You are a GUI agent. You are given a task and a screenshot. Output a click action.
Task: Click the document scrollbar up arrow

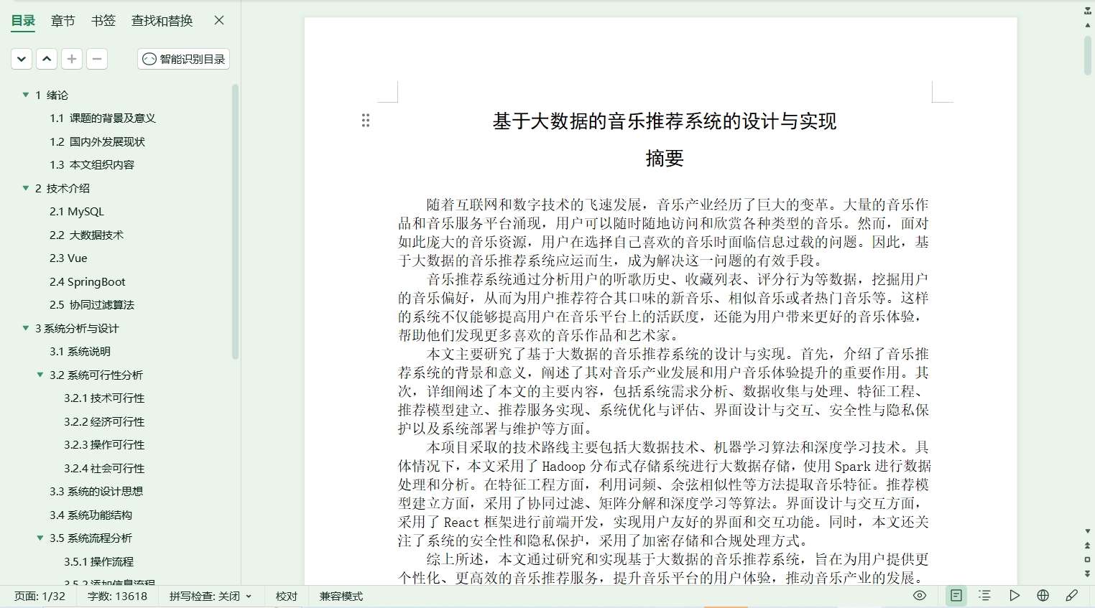click(x=1087, y=25)
